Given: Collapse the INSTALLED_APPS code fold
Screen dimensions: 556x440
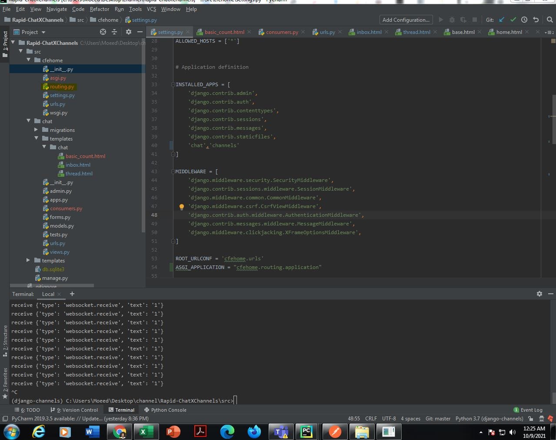Looking at the screenshot, I should [173, 84].
